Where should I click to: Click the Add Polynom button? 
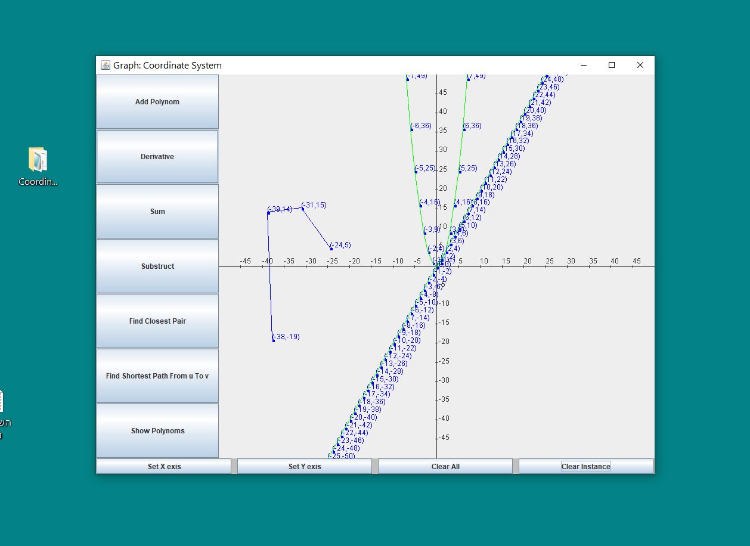[x=157, y=101]
